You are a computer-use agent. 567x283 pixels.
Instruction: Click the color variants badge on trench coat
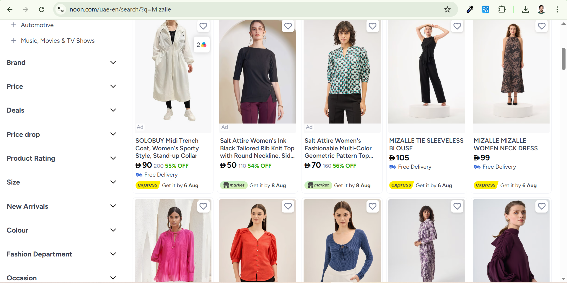[202, 45]
